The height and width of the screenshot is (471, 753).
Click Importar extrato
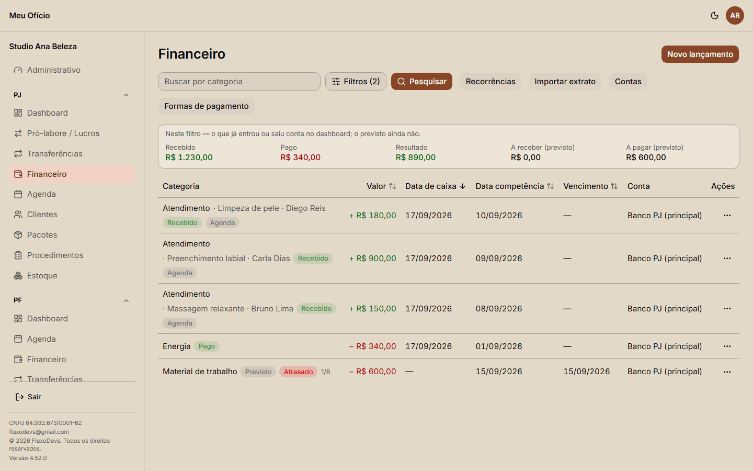pyautogui.click(x=565, y=82)
